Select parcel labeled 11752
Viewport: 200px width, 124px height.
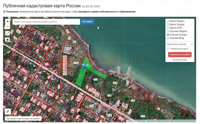(76, 63)
